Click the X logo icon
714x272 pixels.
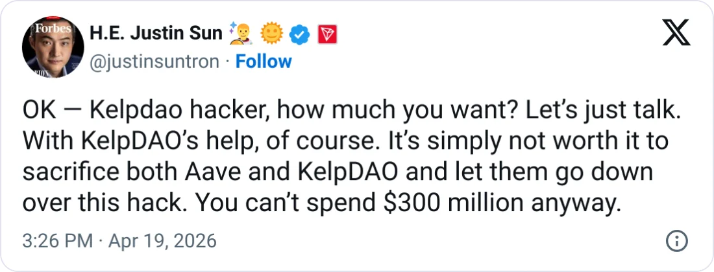[x=676, y=32]
